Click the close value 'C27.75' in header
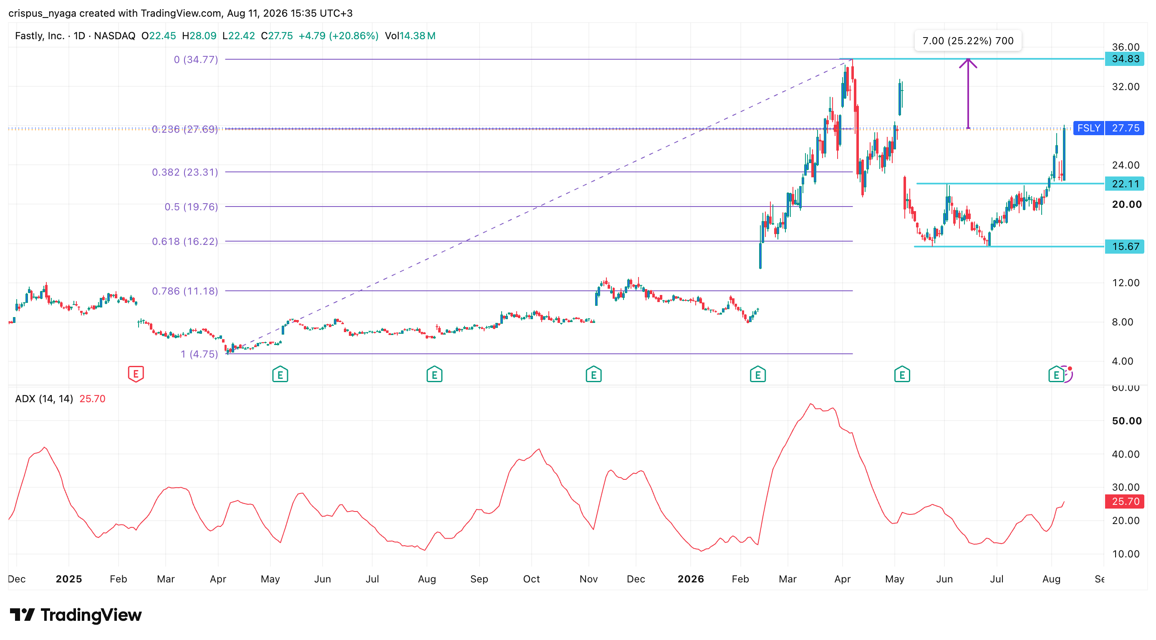Viewport: 1156px width, 640px height. pyautogui.click(x=277, y=36)
